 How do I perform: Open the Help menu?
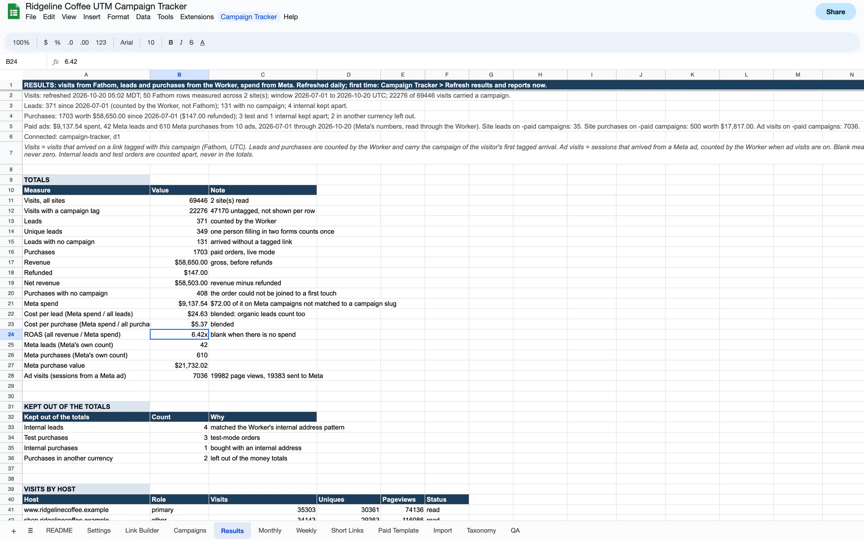point(291,17)
